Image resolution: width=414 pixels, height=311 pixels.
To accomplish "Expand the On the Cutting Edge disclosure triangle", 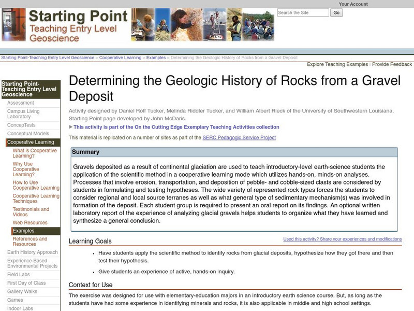I will tap(71, 127).
